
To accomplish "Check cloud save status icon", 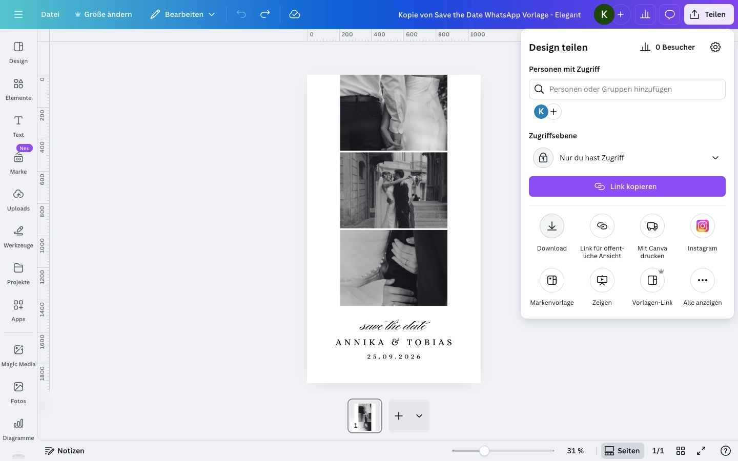I will pos(295,14).
